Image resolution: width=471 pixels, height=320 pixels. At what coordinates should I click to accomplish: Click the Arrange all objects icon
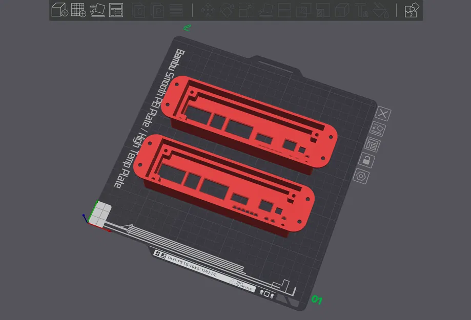coord(116,9)
